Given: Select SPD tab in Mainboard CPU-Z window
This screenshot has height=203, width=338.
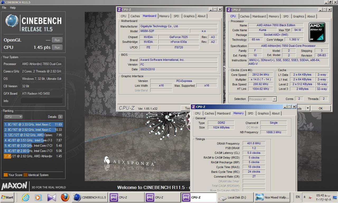Looking at the screenshot, I should click(x=176, y=16).
